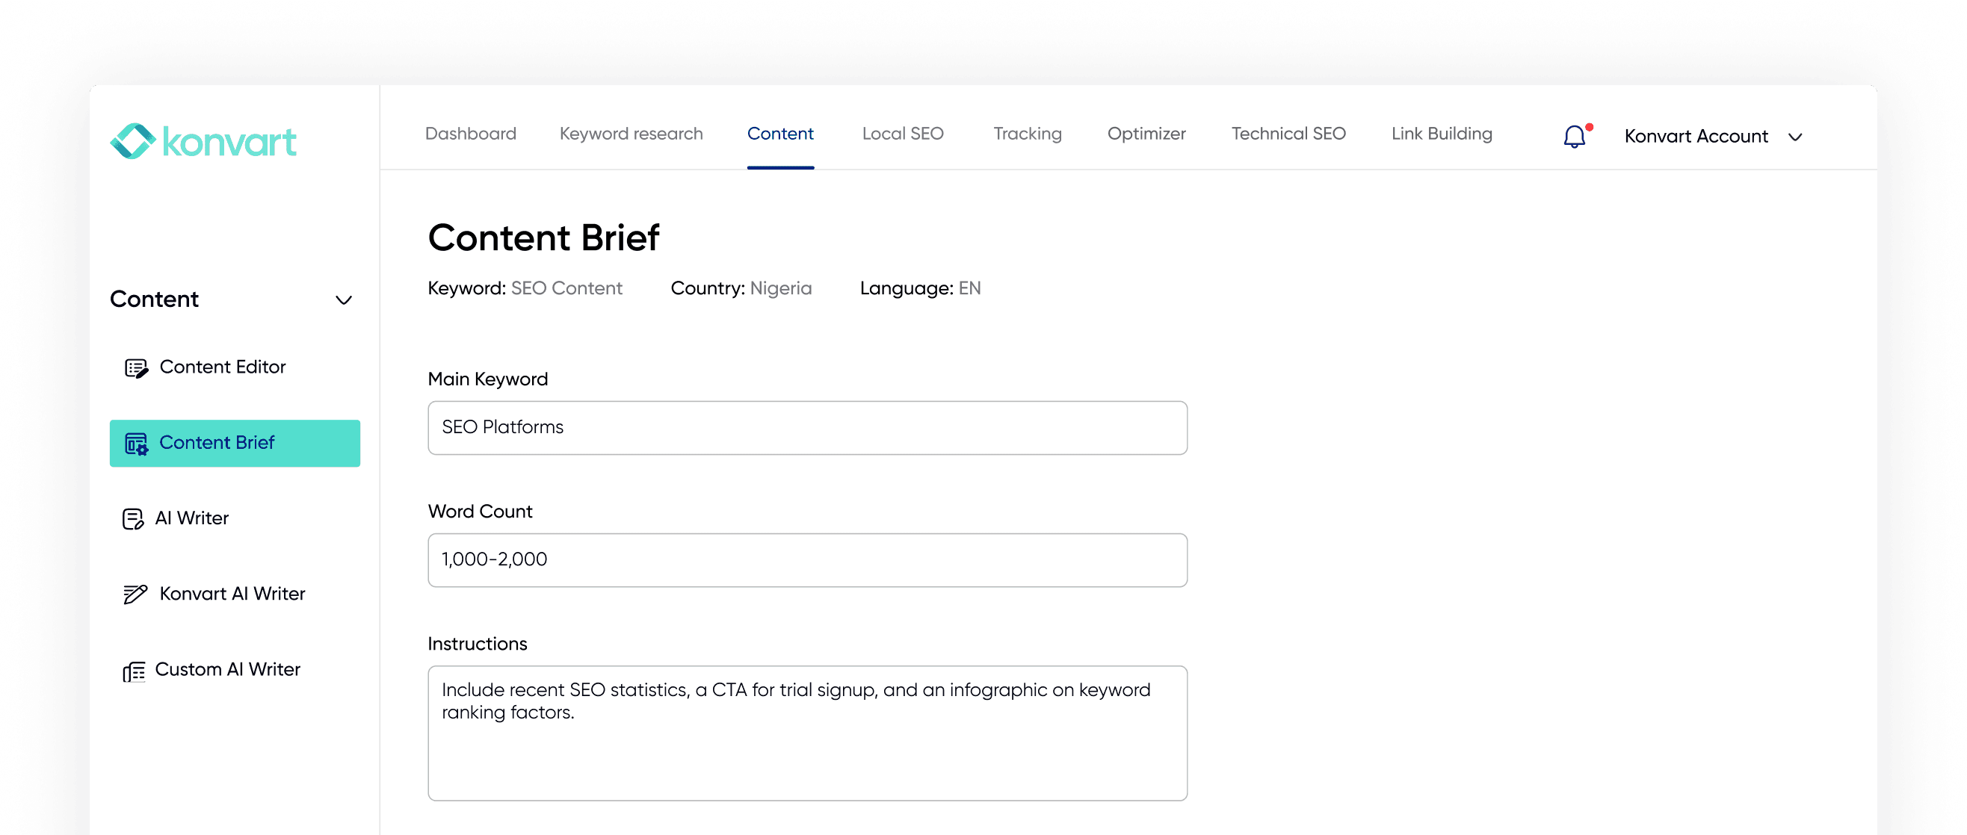Open the Link Building tab
This screenshot has height=835, width=1967.
tap(1441, 134)
